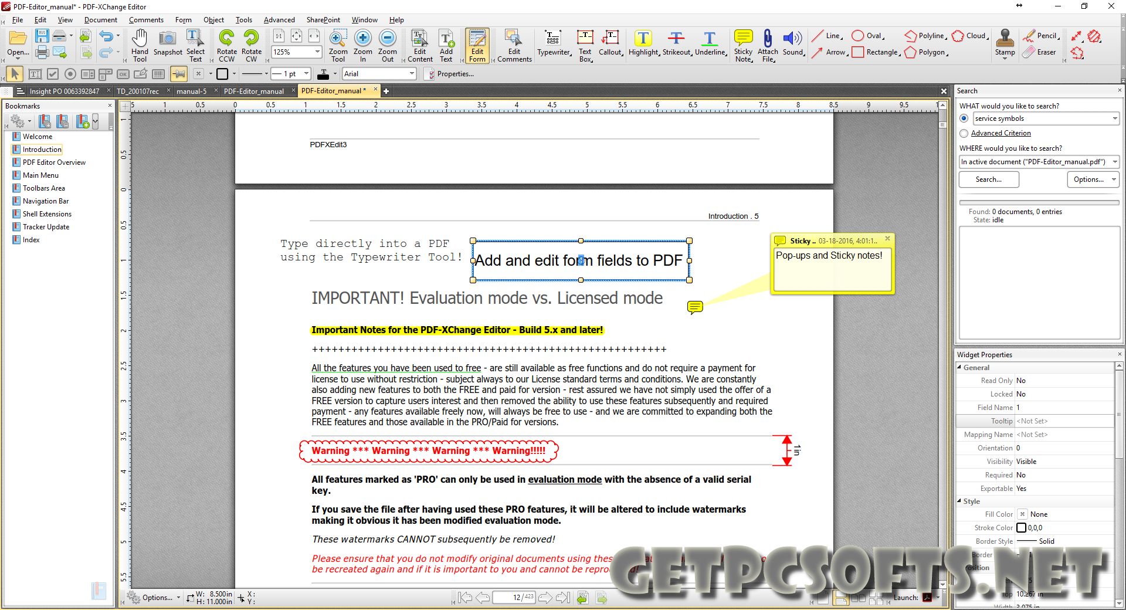Viewport: 1126px width, 610px height.
Task: Pick the Eraser tool
Action: coord(1039,52)
